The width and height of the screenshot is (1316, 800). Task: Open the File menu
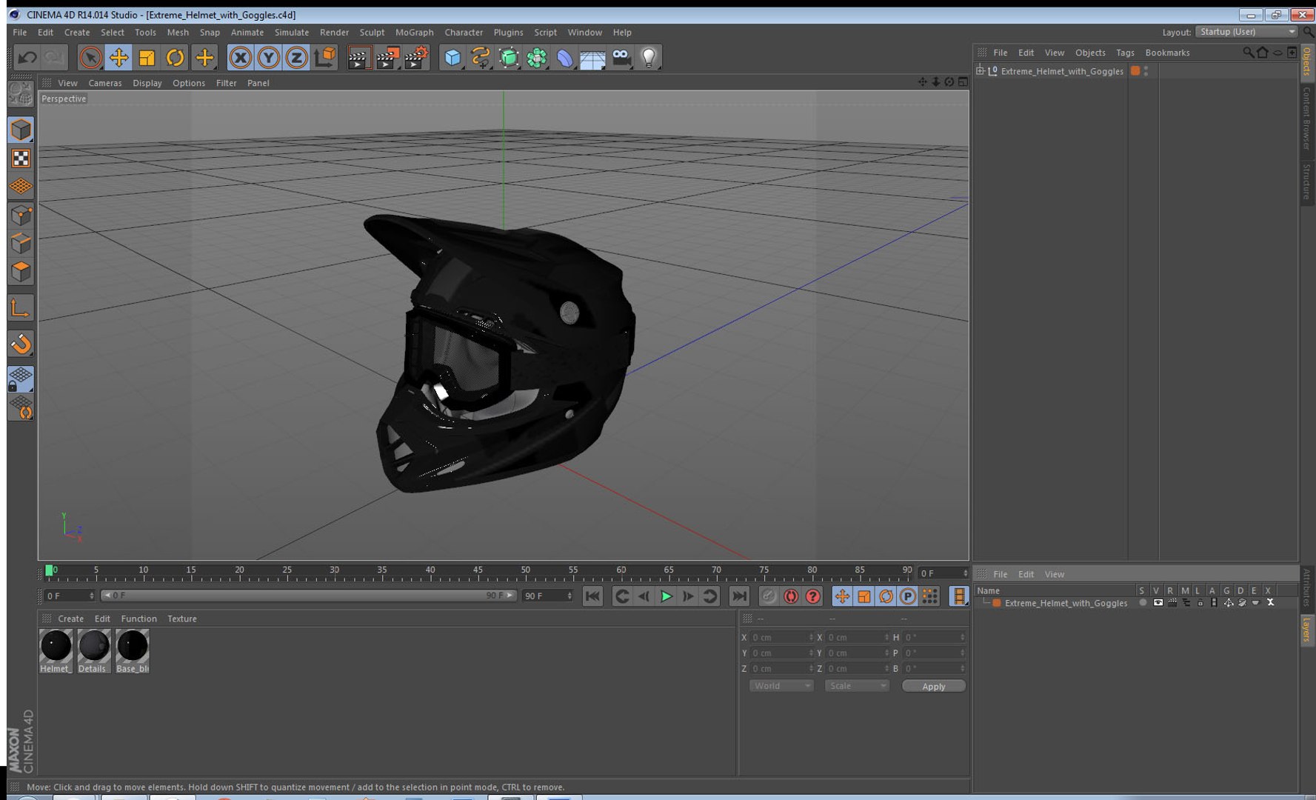pos(20,33)
